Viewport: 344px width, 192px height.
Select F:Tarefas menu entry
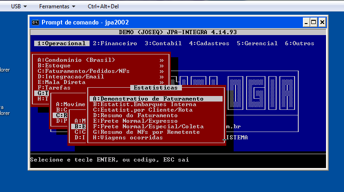tap(54, 88)
